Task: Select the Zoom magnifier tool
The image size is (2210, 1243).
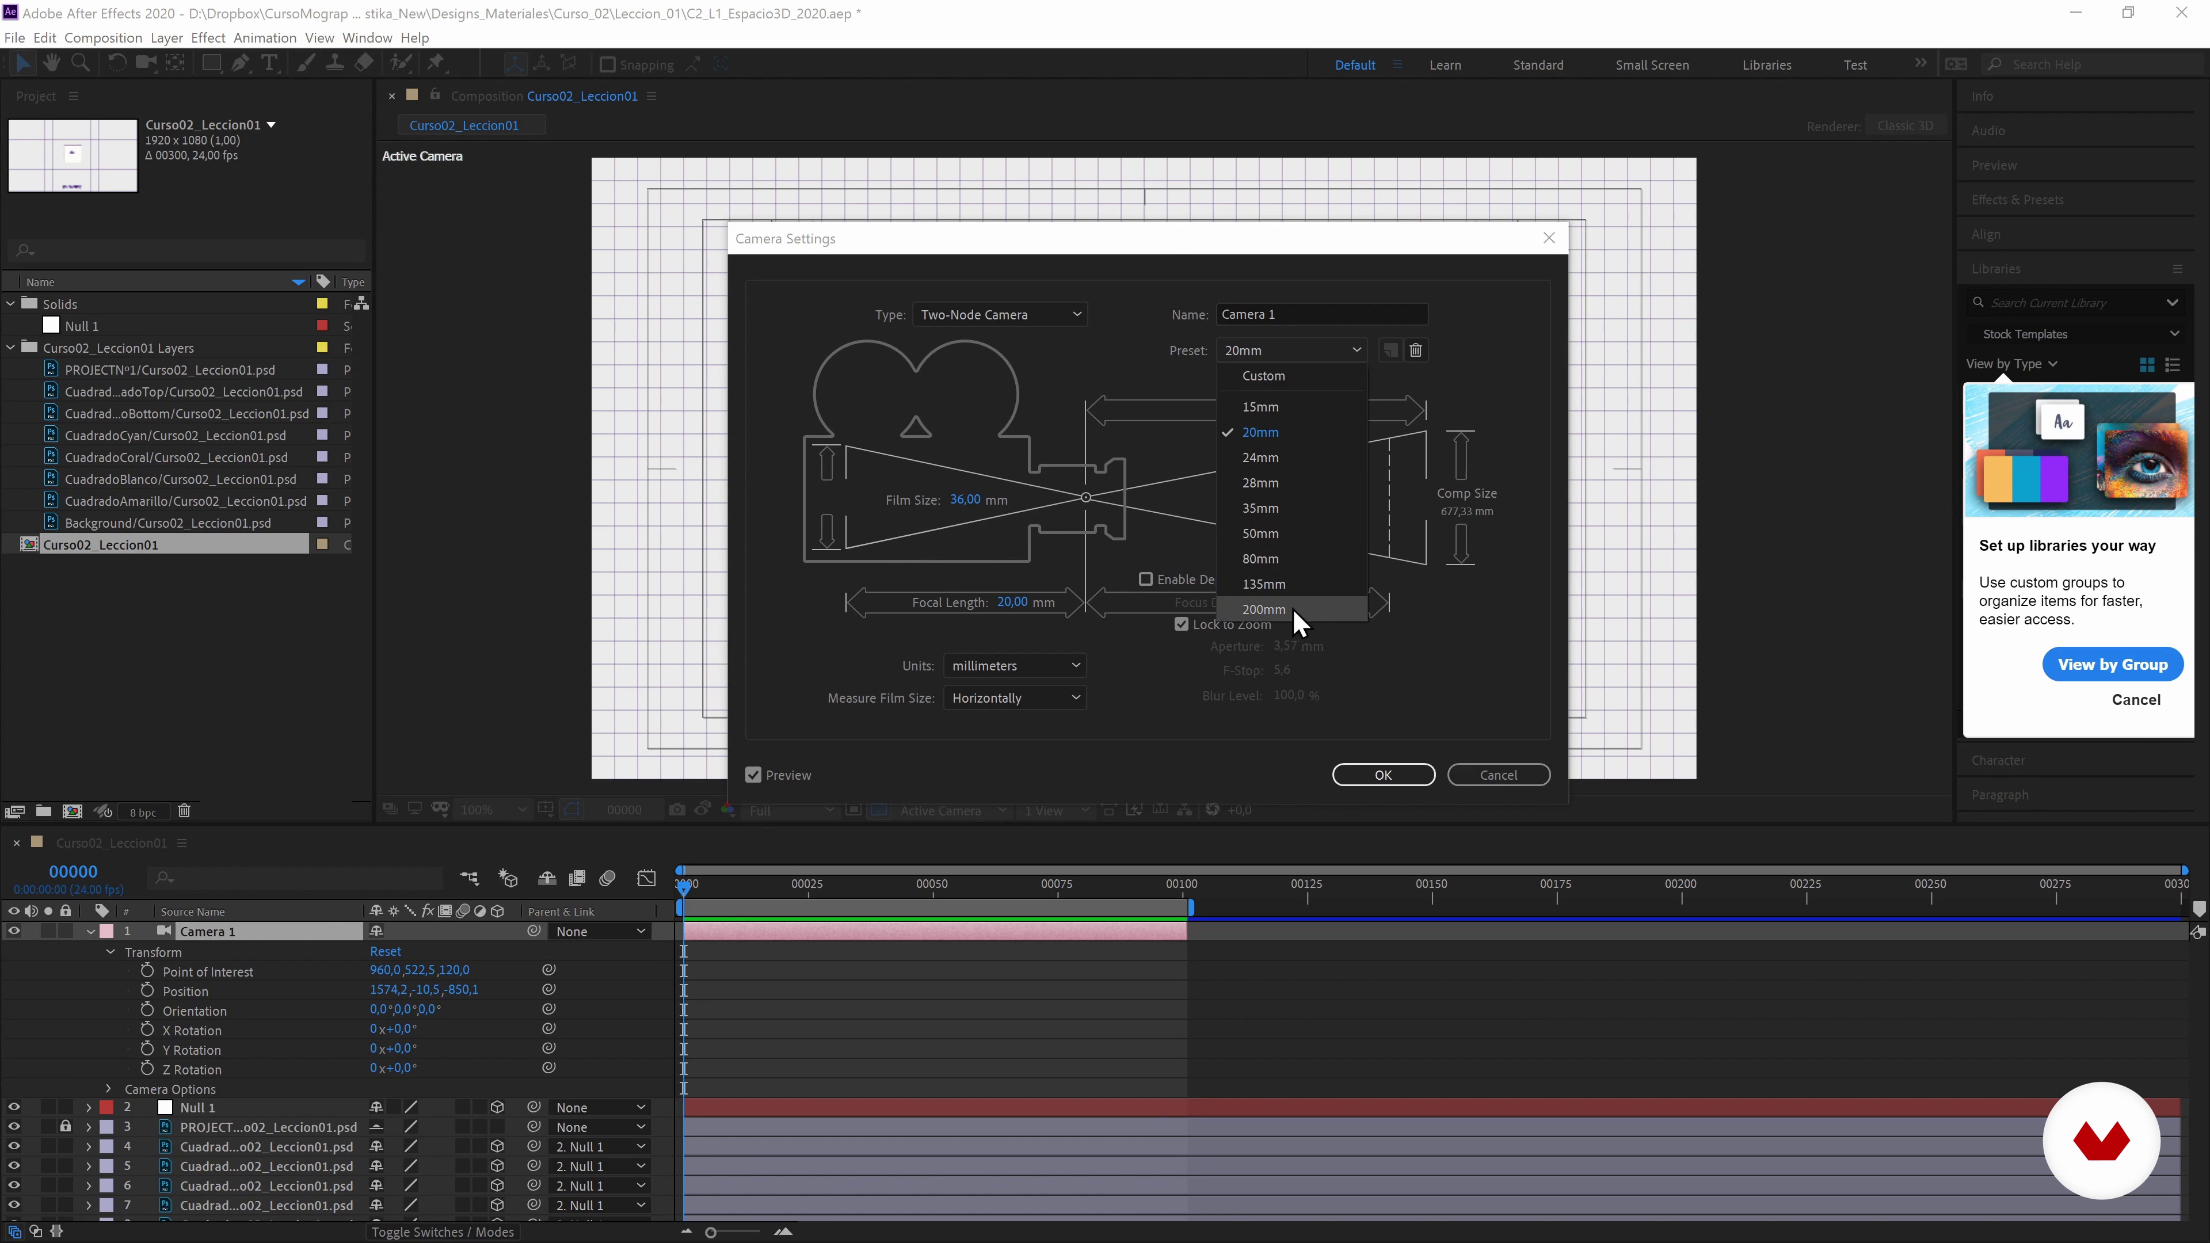Action: (x=81, y=63)
